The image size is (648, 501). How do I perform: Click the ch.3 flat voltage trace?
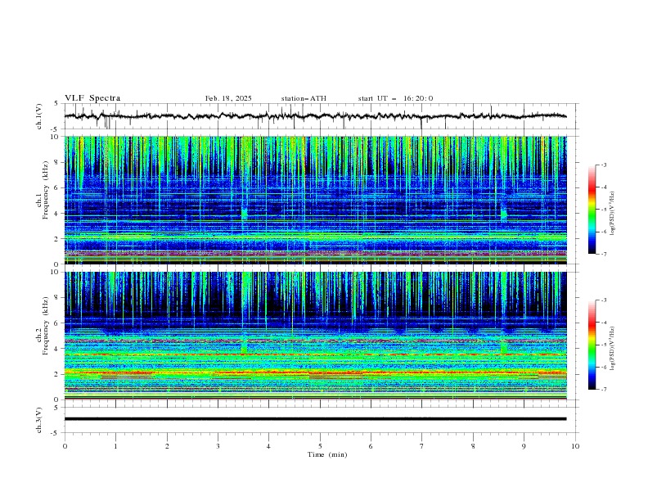(x=315, y=419)
